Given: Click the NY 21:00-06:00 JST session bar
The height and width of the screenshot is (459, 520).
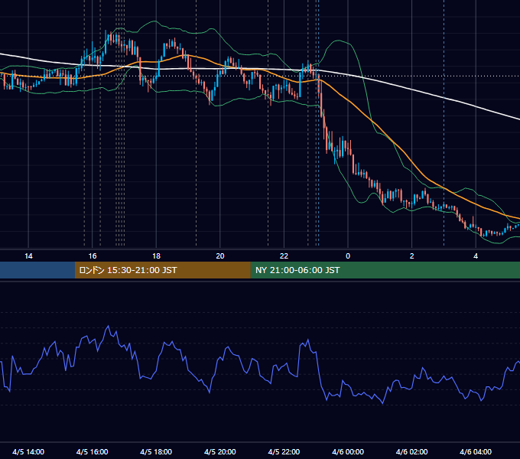Looking at the screenshot, I should [385, 270].
